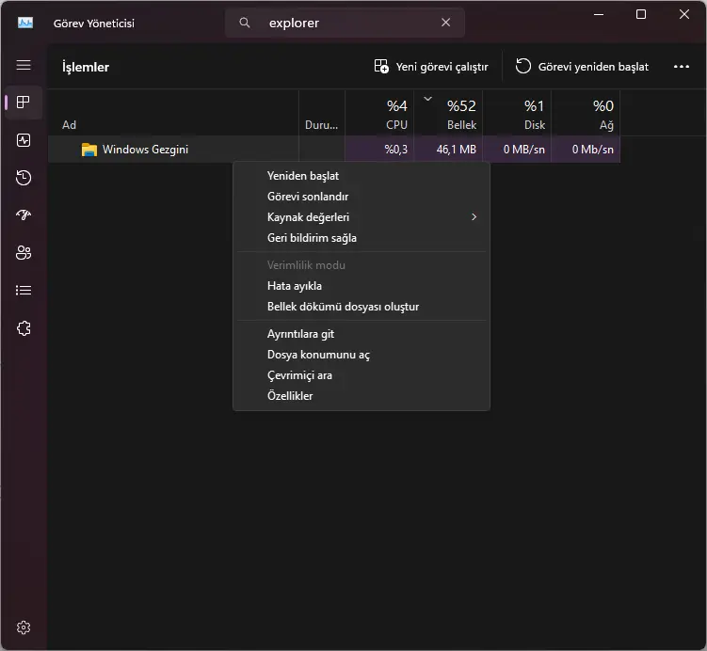Viewport: 707px width, 651px height.
Task: Choose Görevi sonlandır from context menu
Action: 362,197
